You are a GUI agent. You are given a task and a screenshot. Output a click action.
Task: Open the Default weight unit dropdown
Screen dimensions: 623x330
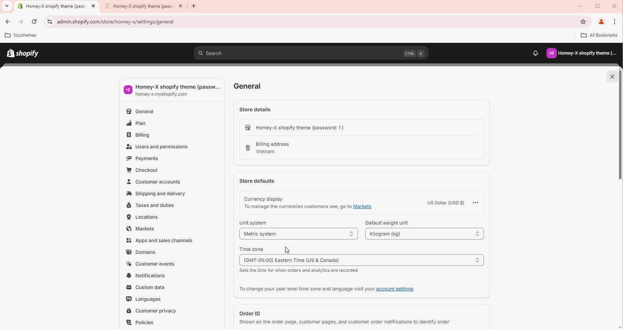pyautogui.click(x=424, y=234)
